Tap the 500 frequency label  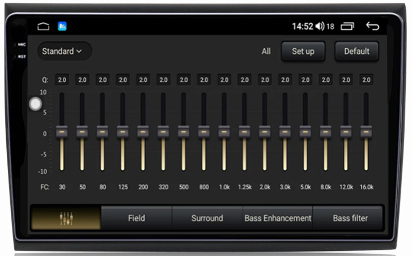tap(184, 187)
